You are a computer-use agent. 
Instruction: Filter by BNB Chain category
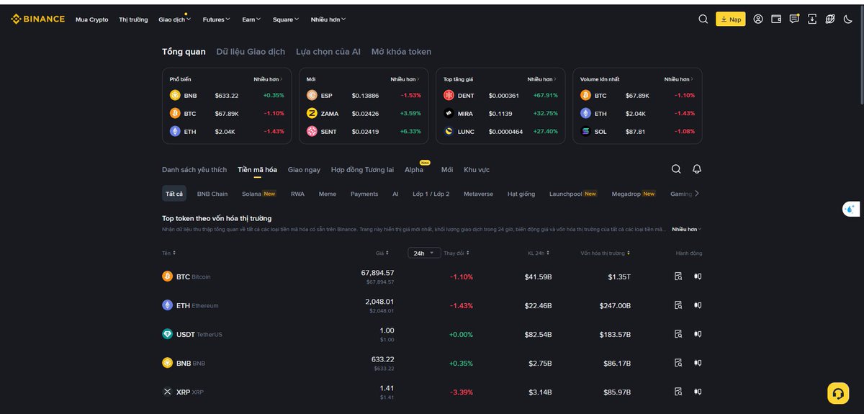click(212, 194)
